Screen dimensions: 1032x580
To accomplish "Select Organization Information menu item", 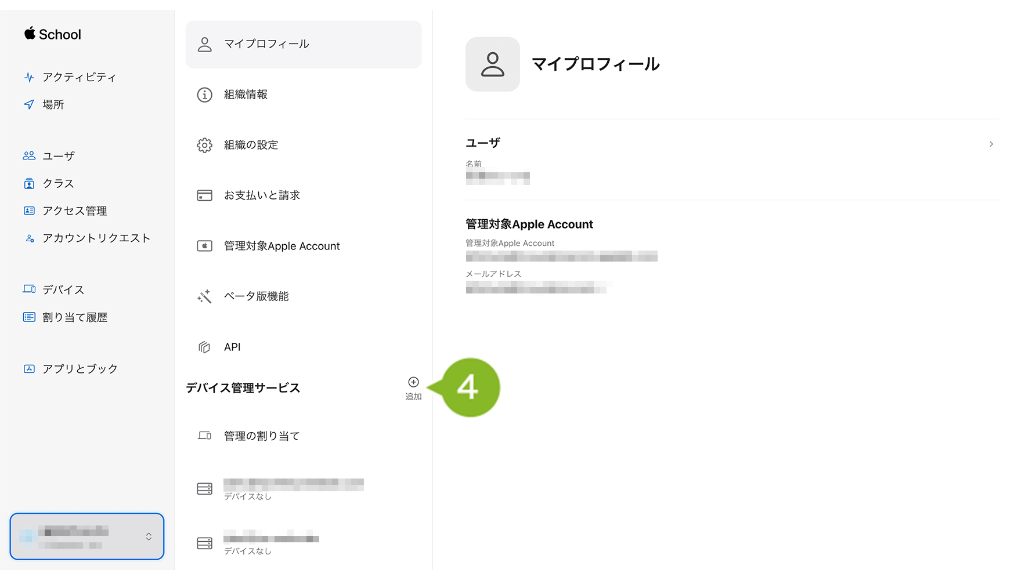I will tap(246, 95).
